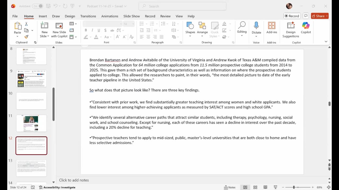Screen dimensions: 339x190
Task: Open Design Suggestions
Action: click(x=291, y=30)
